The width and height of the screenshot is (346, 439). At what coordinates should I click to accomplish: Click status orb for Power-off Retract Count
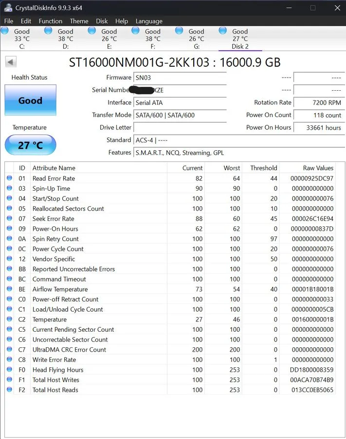9,299
